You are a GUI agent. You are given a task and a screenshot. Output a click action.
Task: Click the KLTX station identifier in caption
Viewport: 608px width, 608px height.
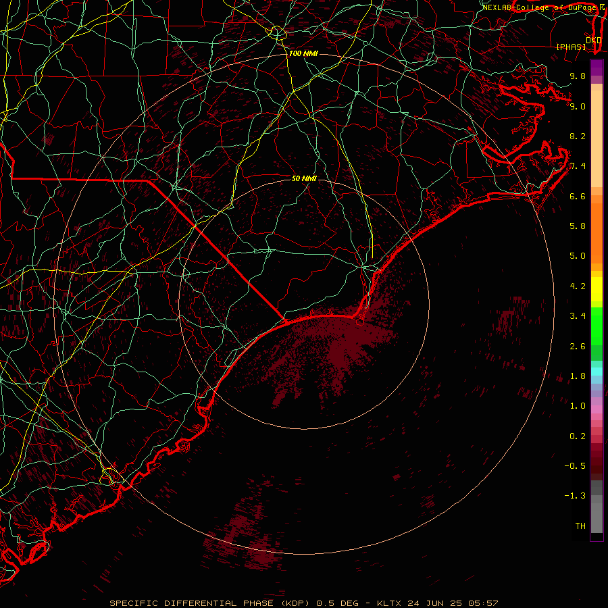pos(389,603)
